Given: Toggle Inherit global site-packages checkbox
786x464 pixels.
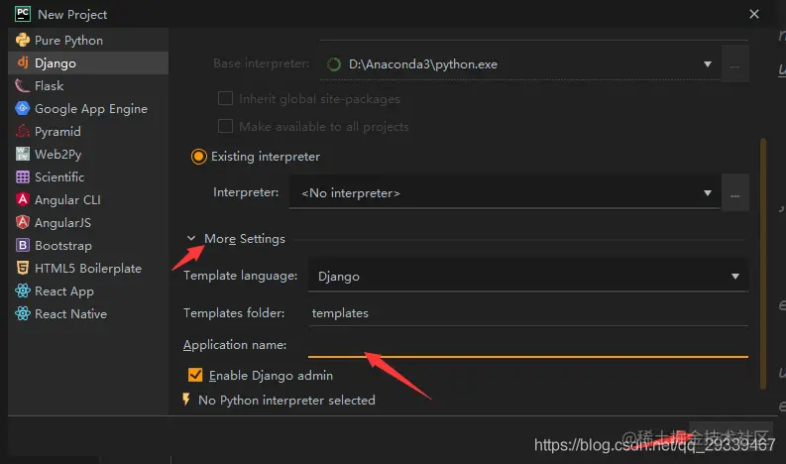Looking at the screenshot, I should click(225, 98).
